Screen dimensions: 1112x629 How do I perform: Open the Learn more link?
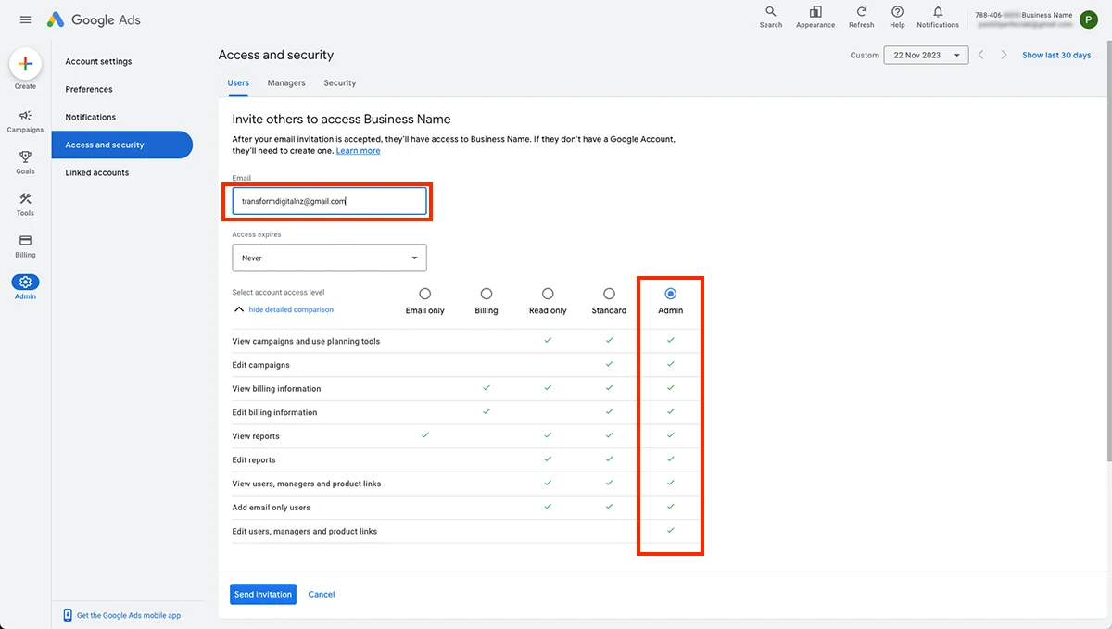pyautogui.click(x=358, y=151)
